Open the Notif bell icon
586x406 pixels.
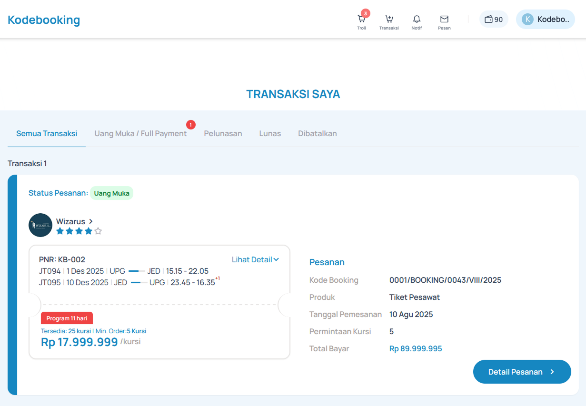tap(417, 20)
